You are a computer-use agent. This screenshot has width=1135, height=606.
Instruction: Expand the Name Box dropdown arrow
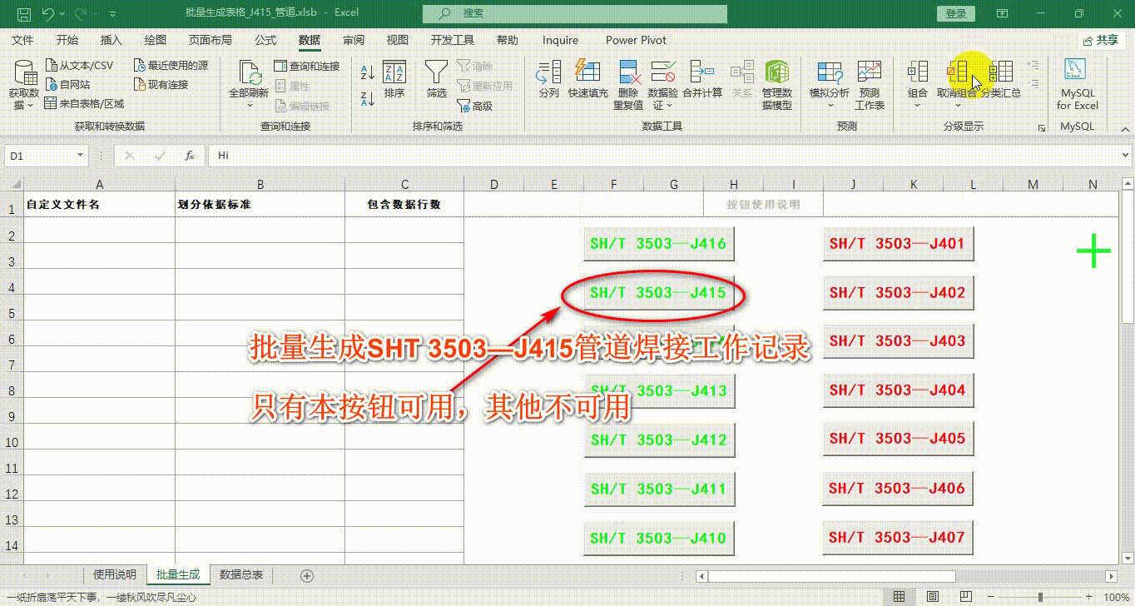(x=81, y=156)
